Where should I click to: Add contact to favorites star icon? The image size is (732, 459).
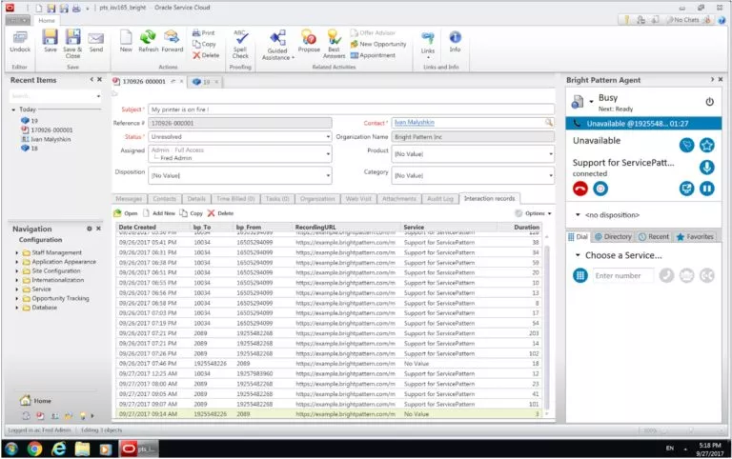click(x=707, y=145)
